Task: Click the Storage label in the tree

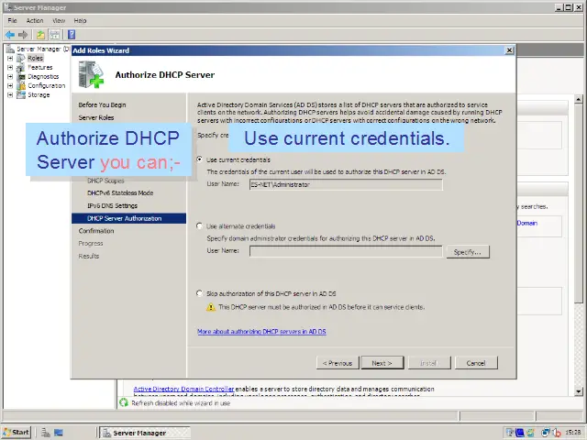Action: (x=39, y=95)
